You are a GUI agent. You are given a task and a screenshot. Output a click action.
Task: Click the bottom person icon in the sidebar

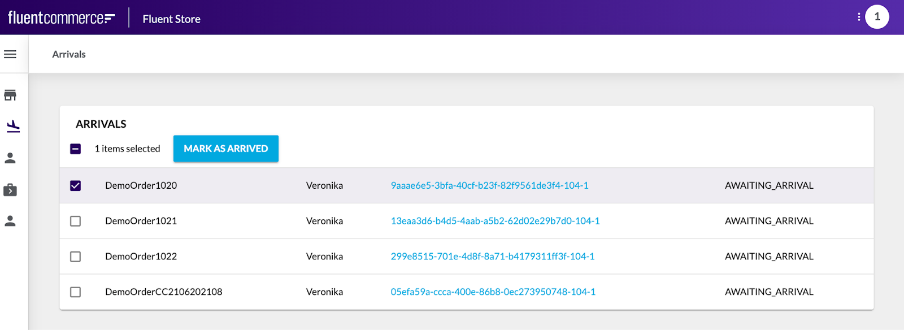pos(10,221)
